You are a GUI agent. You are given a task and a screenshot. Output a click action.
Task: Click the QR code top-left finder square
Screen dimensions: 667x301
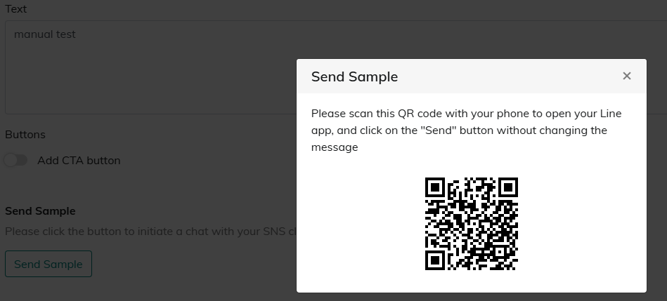click(x=436, y=187)
